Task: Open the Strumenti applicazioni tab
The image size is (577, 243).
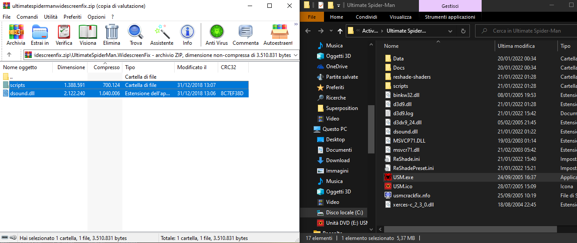Action: coord(450,17)
